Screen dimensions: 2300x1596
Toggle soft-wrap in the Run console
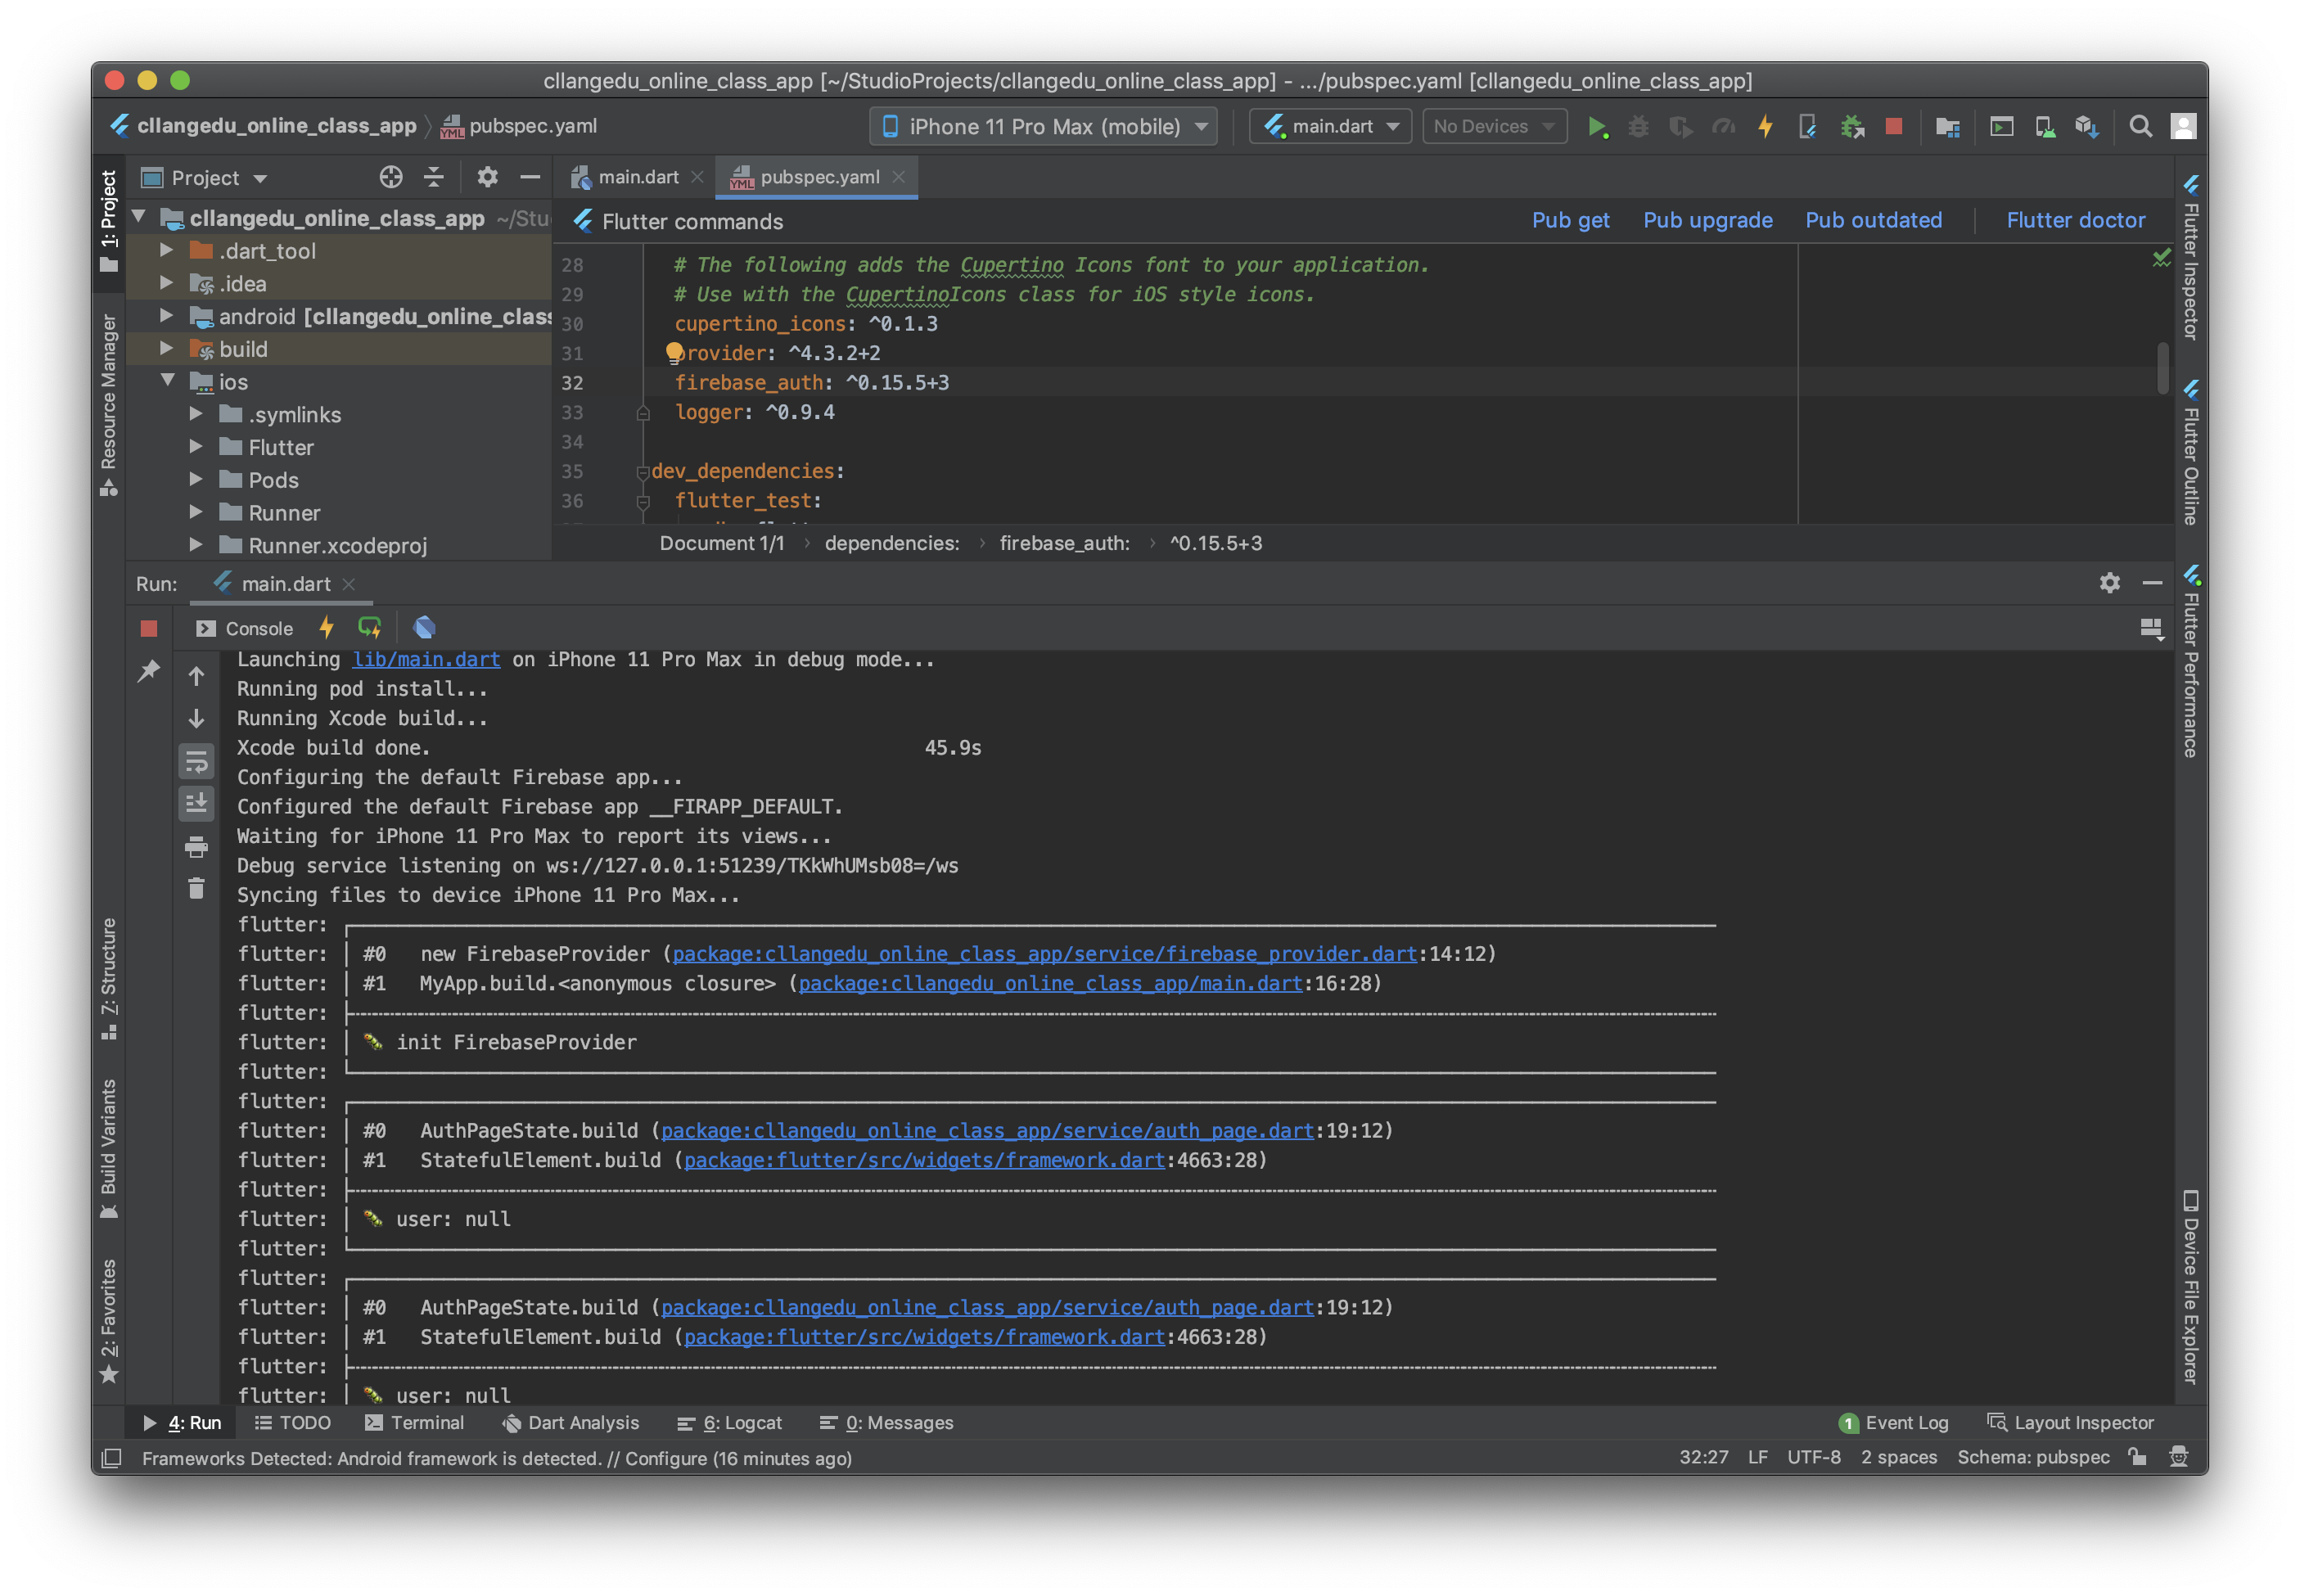click(196, 762)
